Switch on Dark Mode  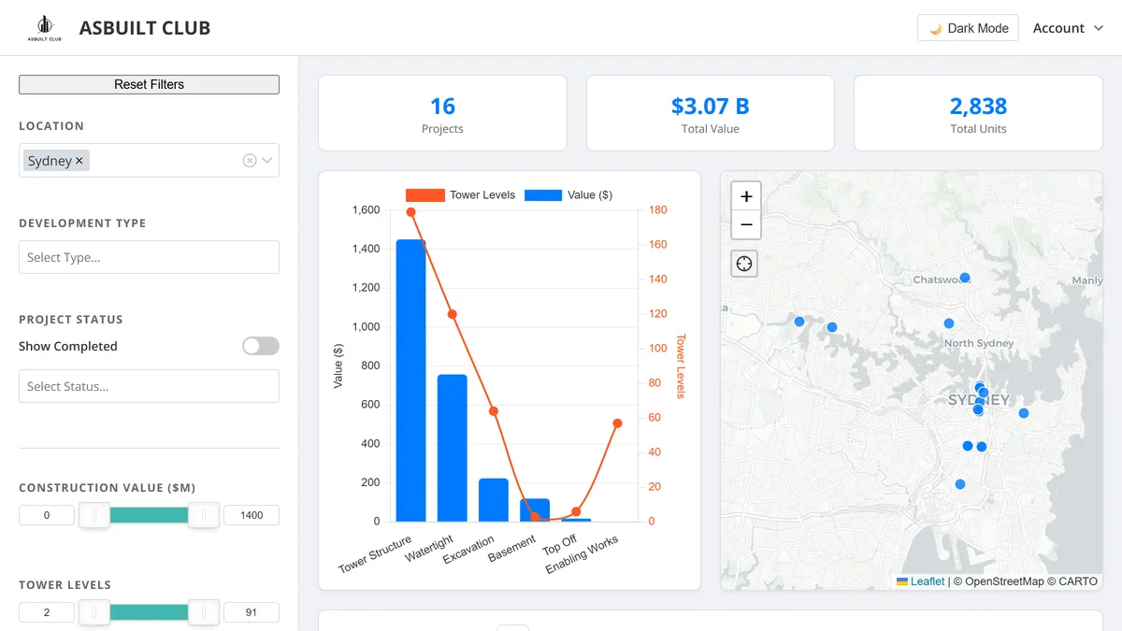[968, 28]
